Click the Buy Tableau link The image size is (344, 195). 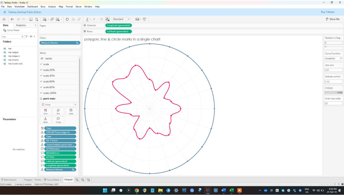pyautogui.click(x=328, y=12)
